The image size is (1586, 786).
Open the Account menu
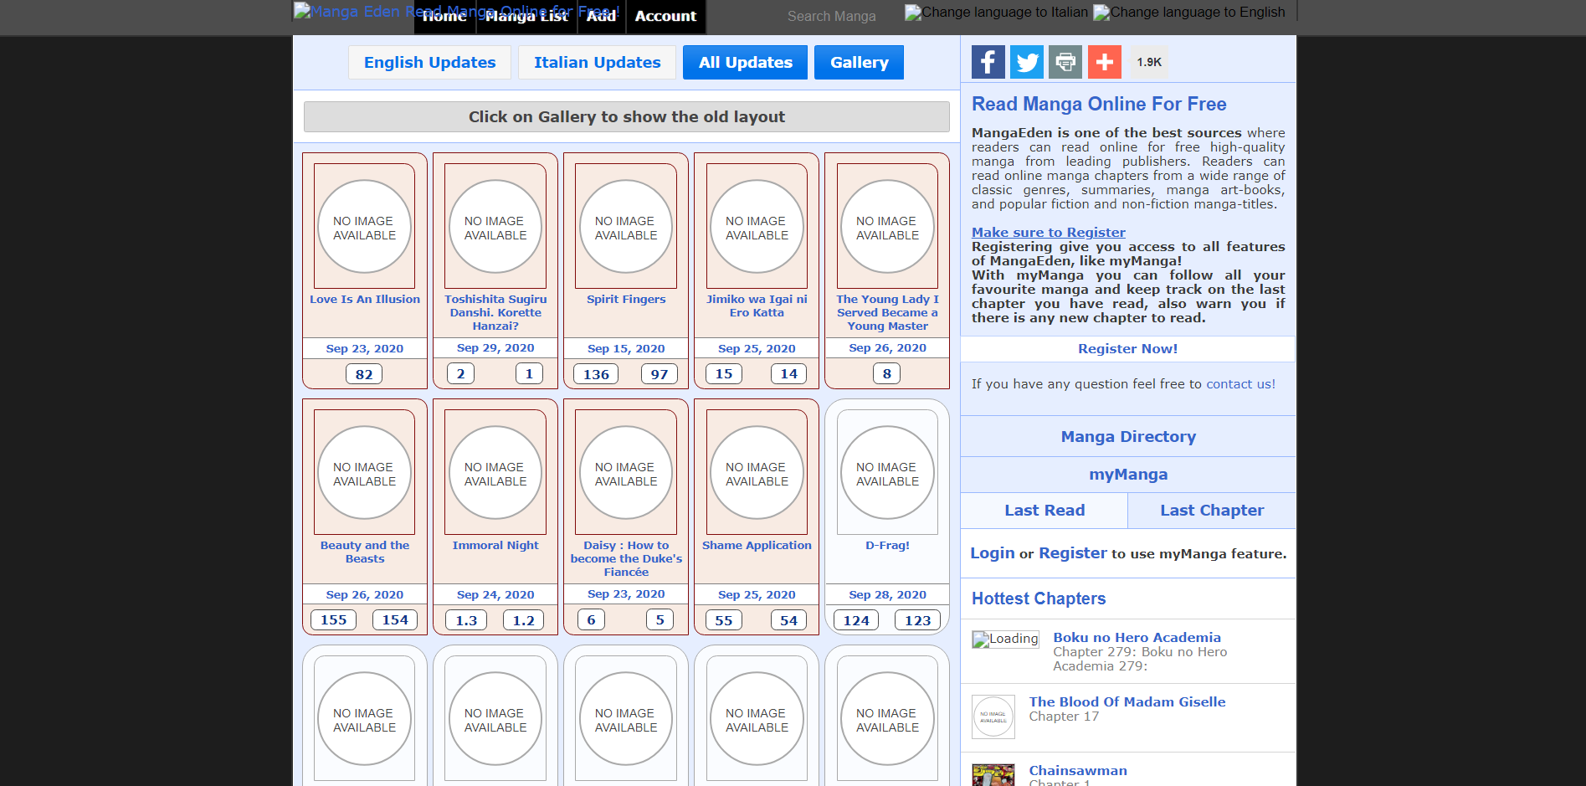(x=665, y=16)
